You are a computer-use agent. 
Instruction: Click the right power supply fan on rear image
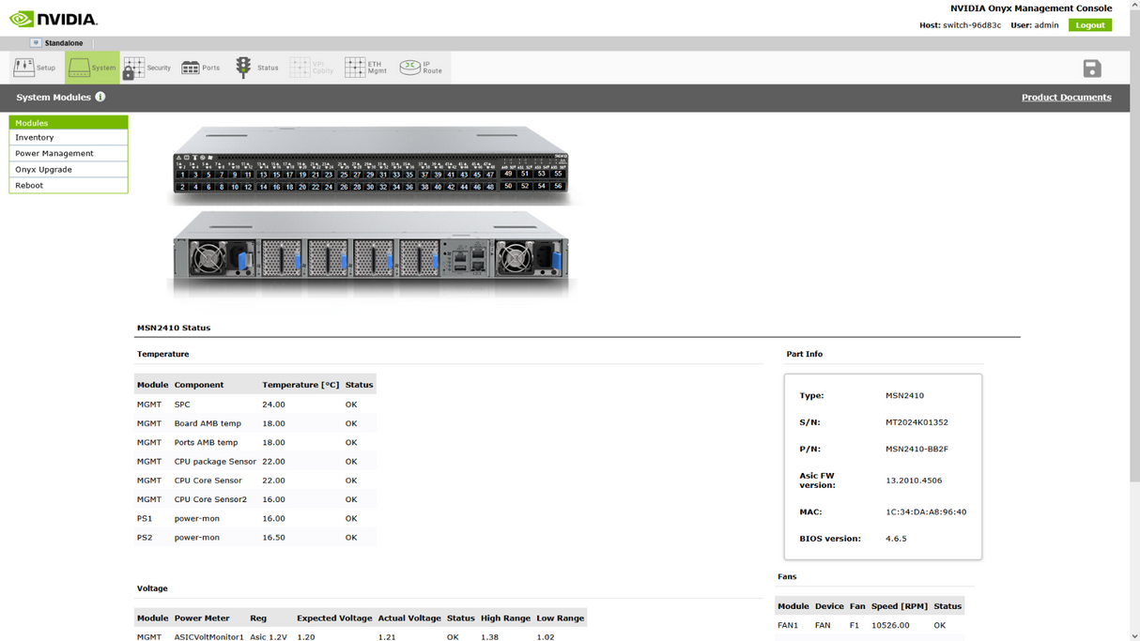click(515, 258)
